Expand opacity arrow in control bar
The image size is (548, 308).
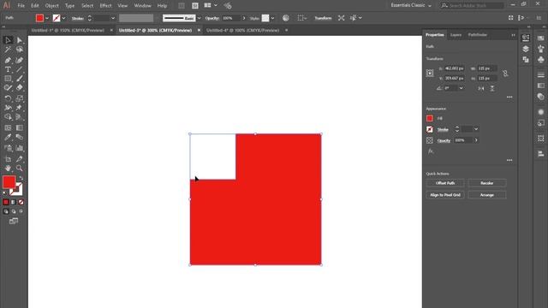[243, 18]
